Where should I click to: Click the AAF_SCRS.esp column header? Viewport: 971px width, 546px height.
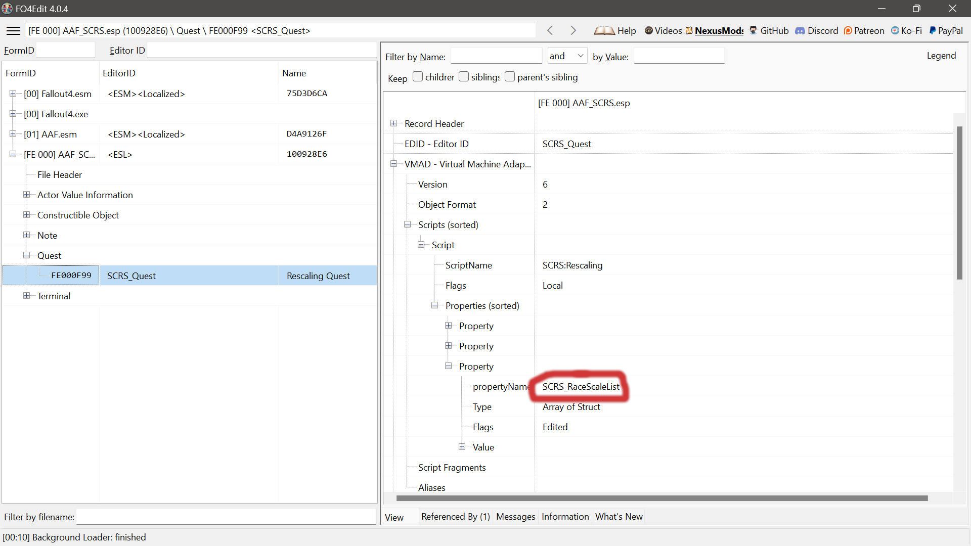click(584, 103)
